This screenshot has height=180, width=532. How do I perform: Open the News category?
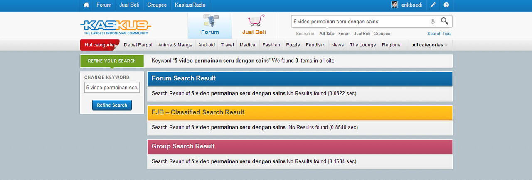click(x=337, y=45)
